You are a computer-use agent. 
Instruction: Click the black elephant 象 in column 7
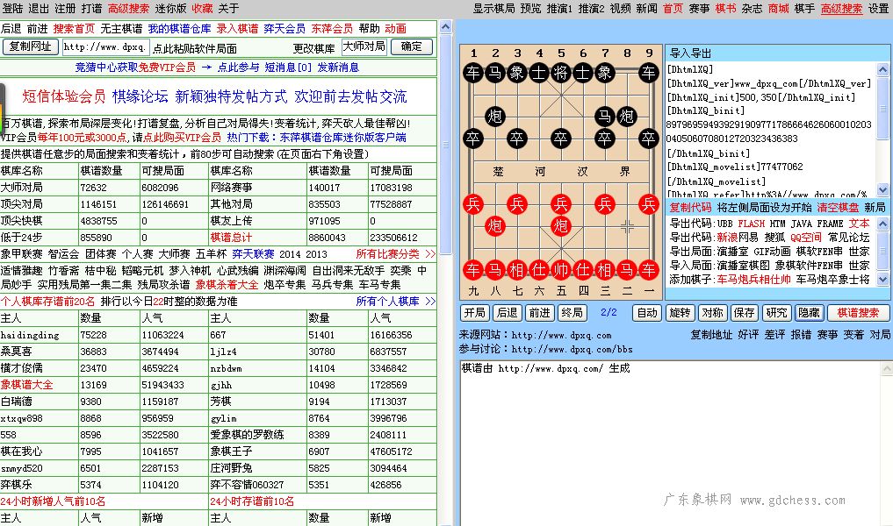604,72
